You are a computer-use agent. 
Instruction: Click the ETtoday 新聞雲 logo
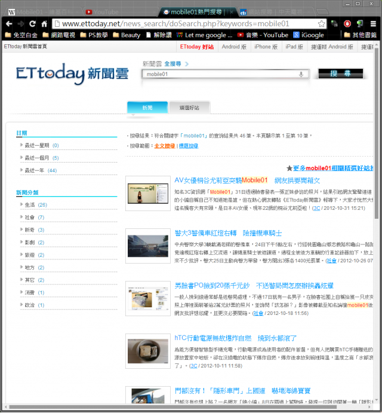(x=72, y=74)
